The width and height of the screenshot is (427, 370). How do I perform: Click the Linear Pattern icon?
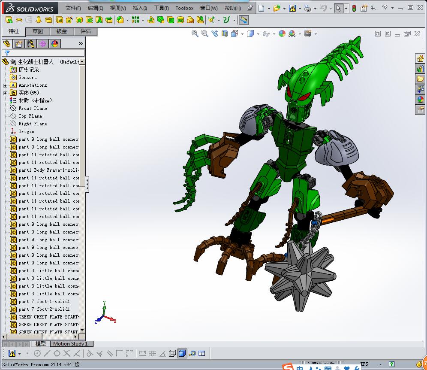[x=135, y=20]
